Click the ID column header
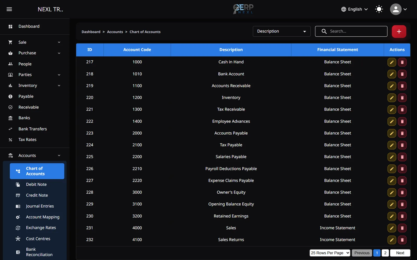Screen dimensions: 417x260 pyautogui.click(x=90, y=50)
